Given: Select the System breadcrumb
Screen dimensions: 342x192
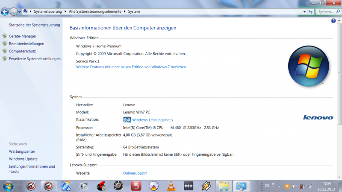Looking at the screenshot, I should click(134, 12).
